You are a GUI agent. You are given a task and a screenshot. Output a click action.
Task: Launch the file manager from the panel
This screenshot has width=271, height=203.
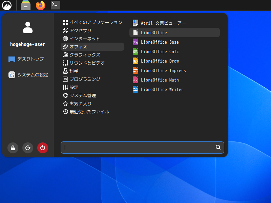point(26,5)
